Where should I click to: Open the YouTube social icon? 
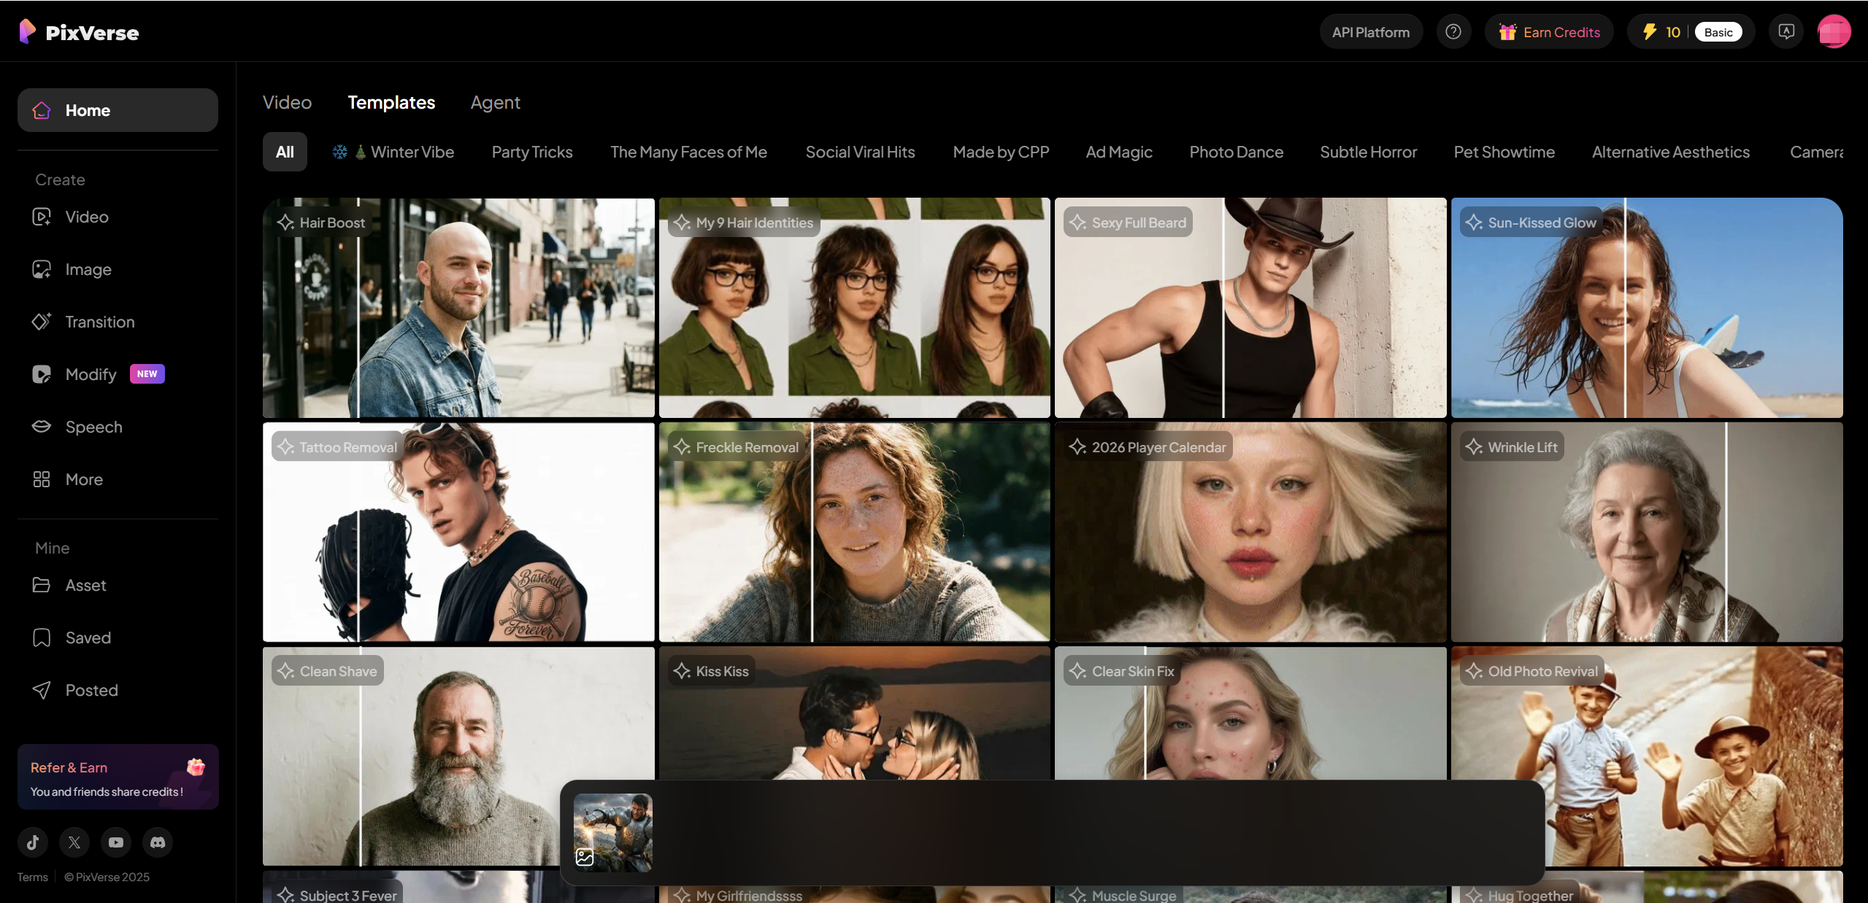pos(116,842)
